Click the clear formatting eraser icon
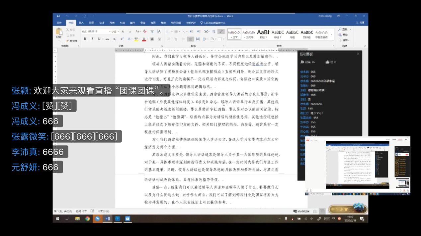 click(145, 31)
